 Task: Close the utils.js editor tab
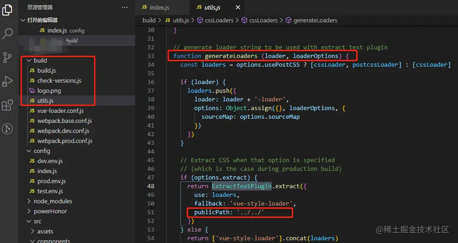238,7
